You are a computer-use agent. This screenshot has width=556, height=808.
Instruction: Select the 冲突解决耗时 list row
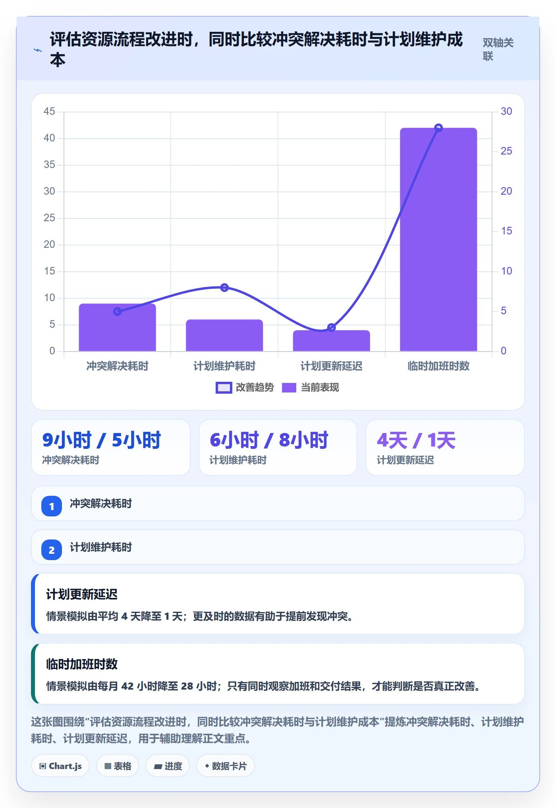(x=278, y=503)
